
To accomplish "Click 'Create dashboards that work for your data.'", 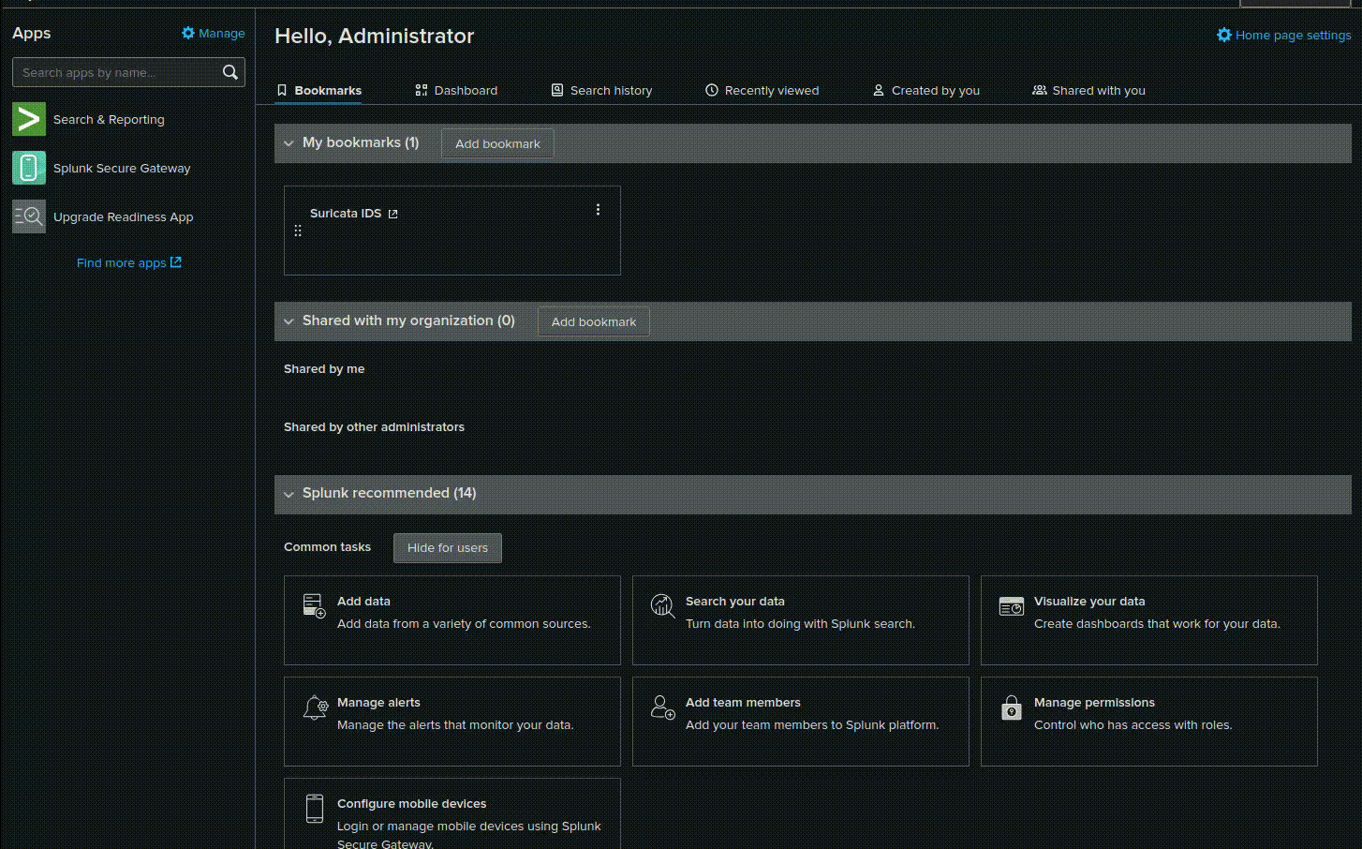I will [1157, 623].
